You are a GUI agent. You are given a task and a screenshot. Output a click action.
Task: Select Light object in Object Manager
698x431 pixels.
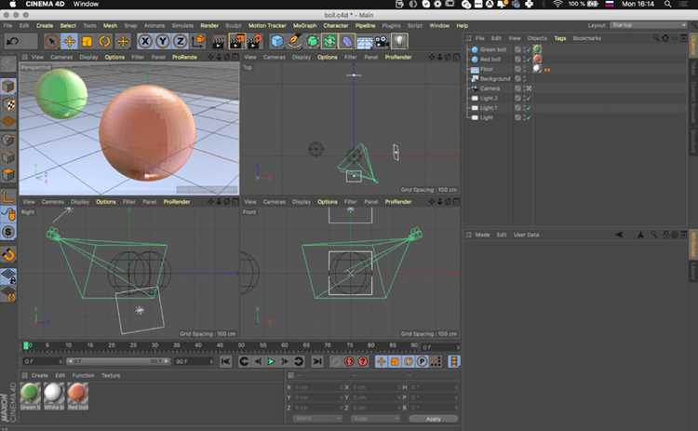pyautogui.click(x=486, y=117)
